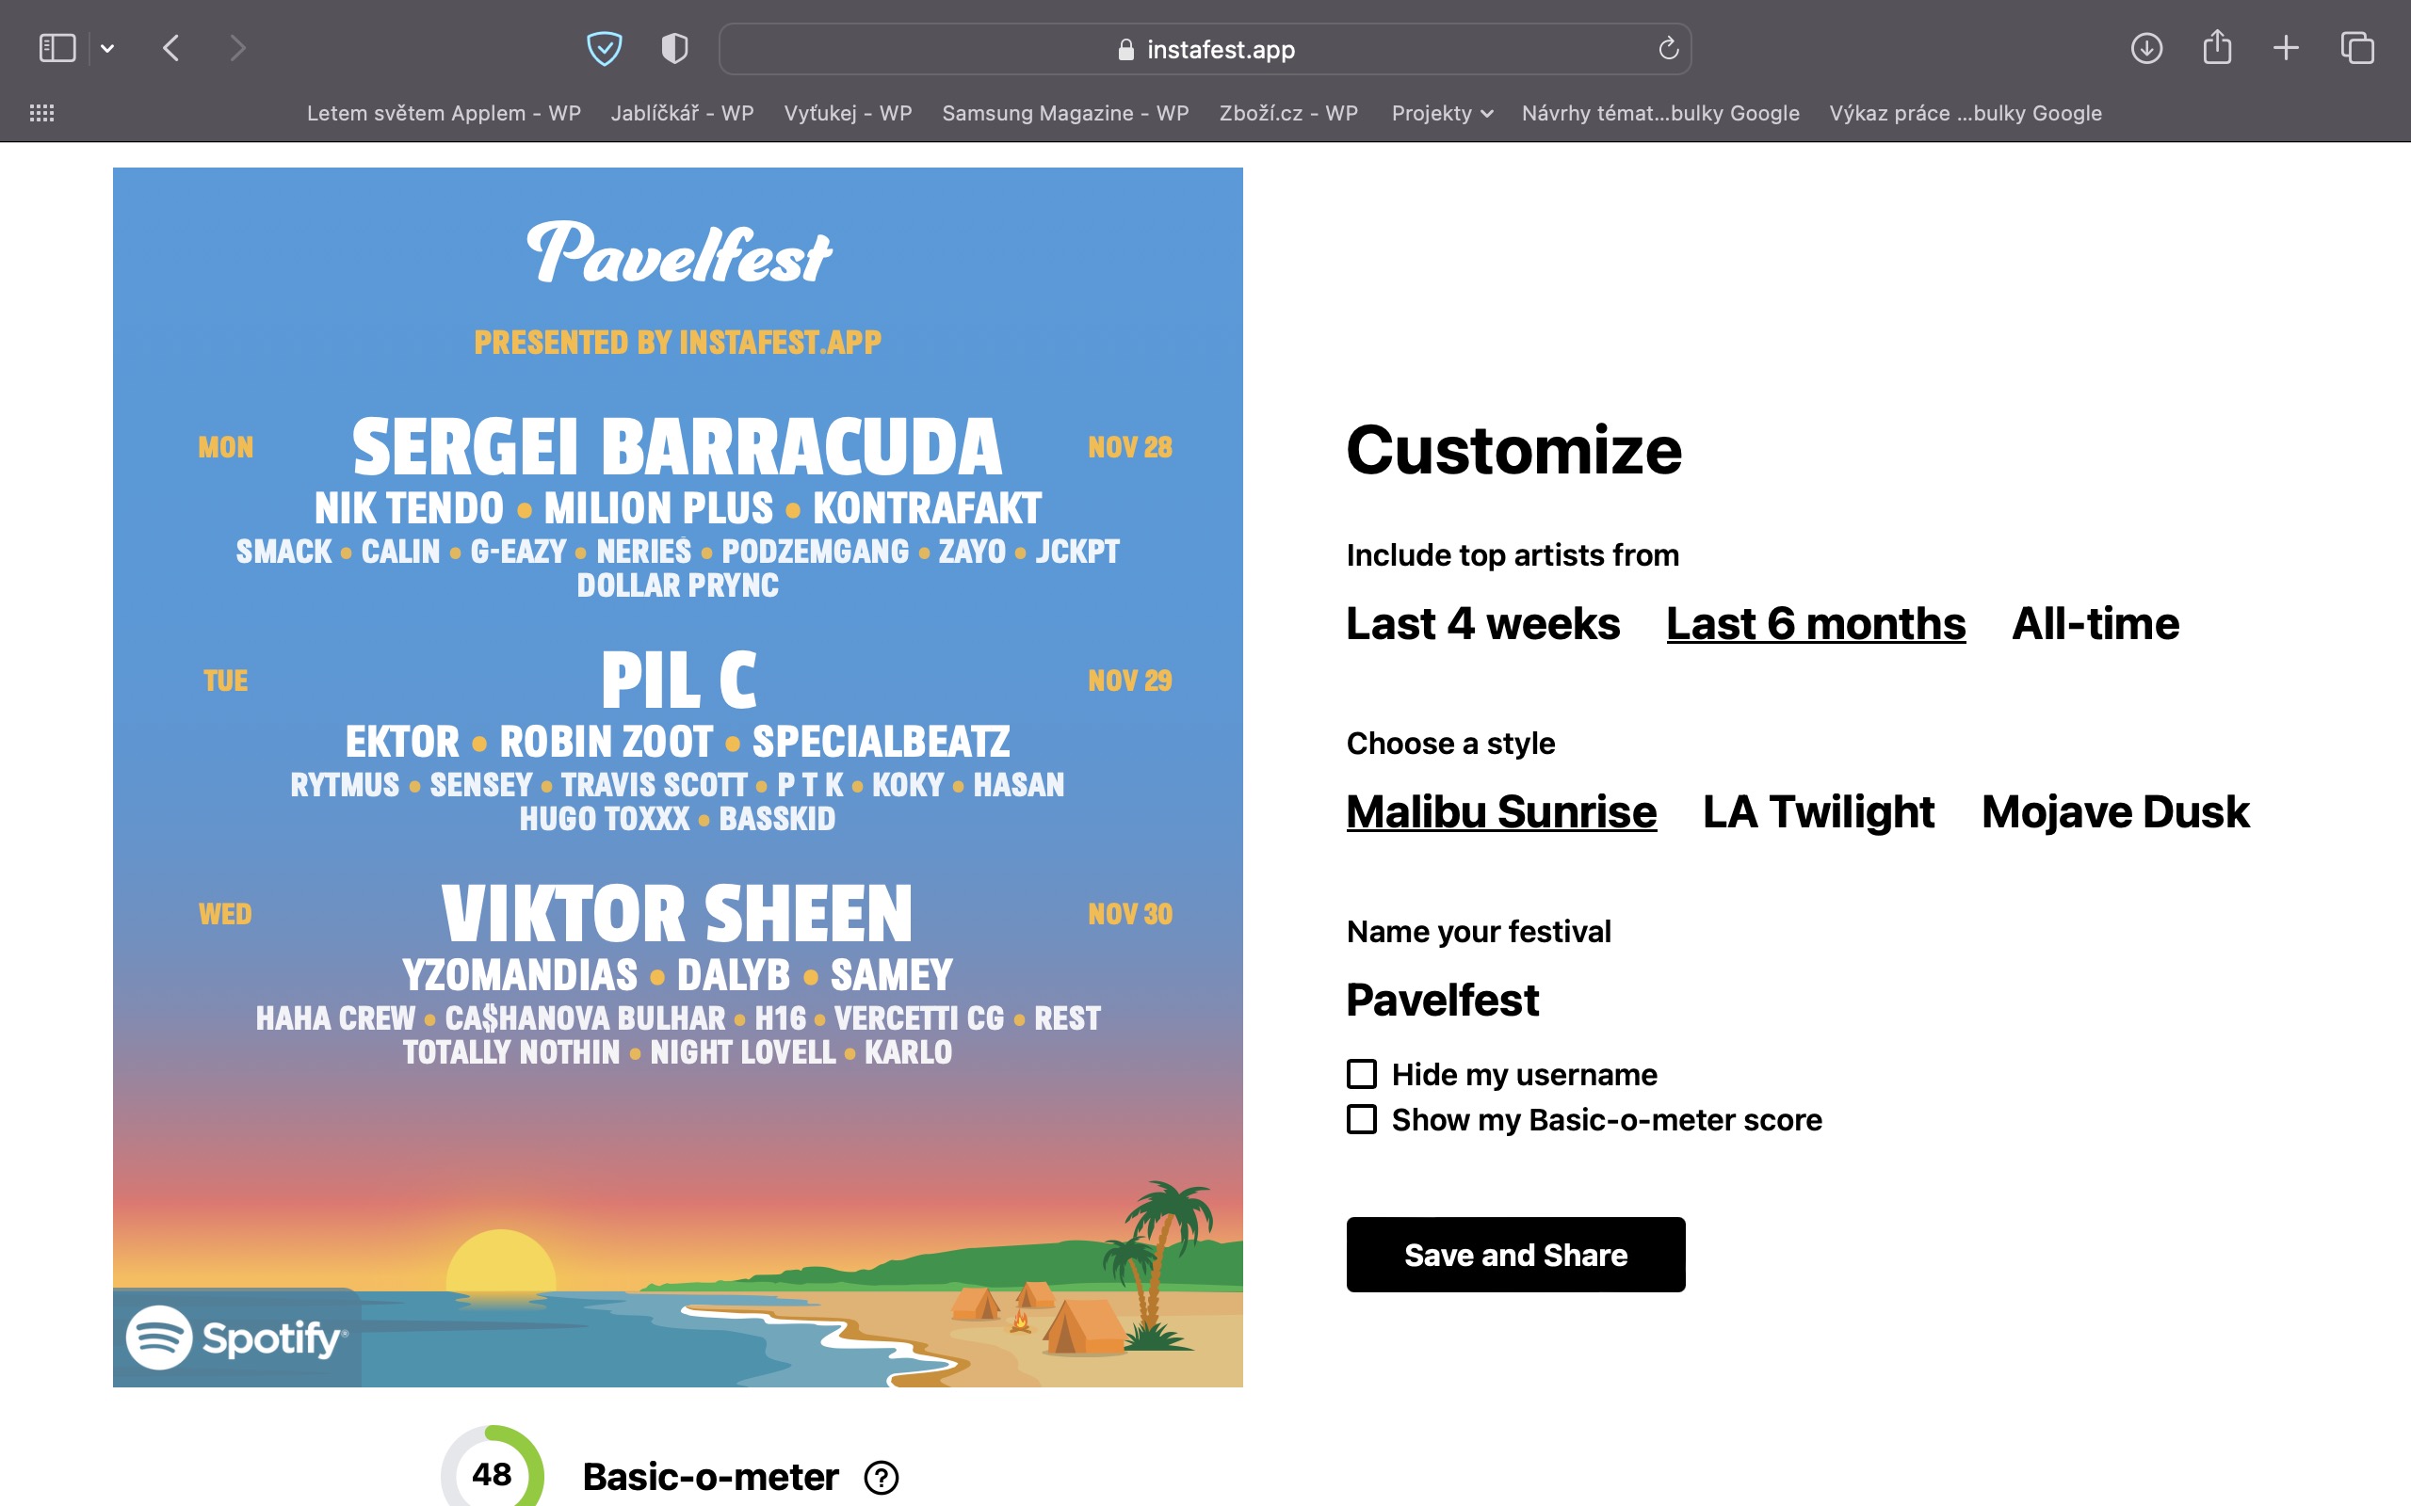Expand the Projekty bookmarks folder
This screenshot has width=2411, height=1506.
coord(1441,114)
